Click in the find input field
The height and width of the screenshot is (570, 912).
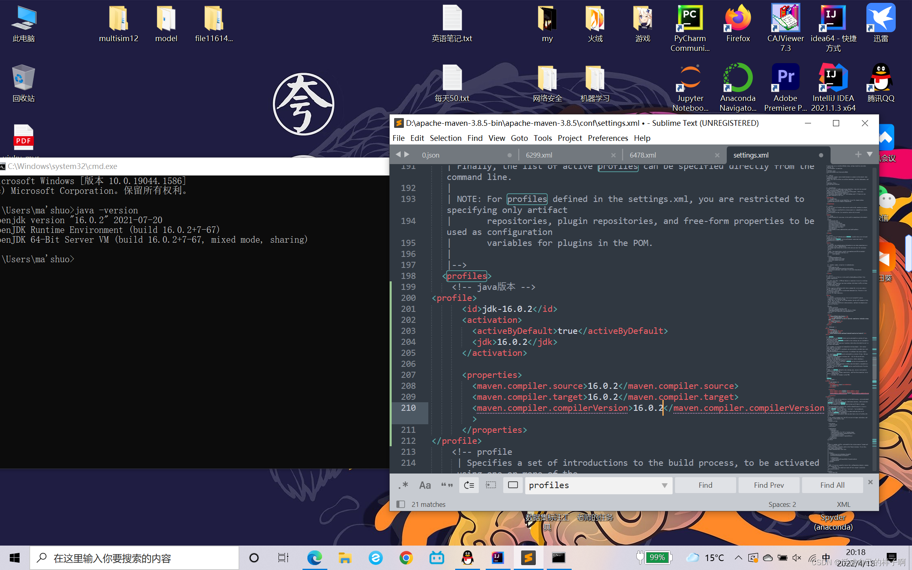pos(590,485)
